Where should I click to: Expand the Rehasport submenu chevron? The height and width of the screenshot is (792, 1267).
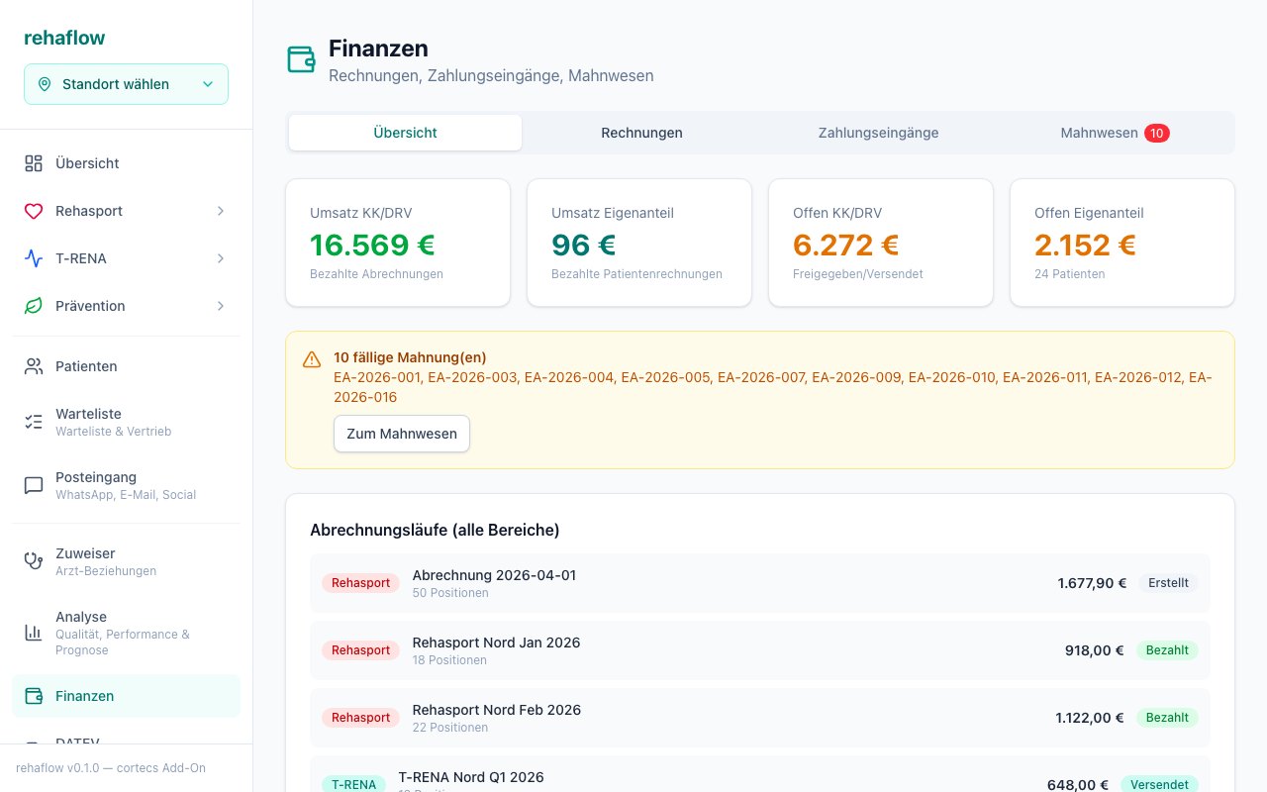click(220, 211)
